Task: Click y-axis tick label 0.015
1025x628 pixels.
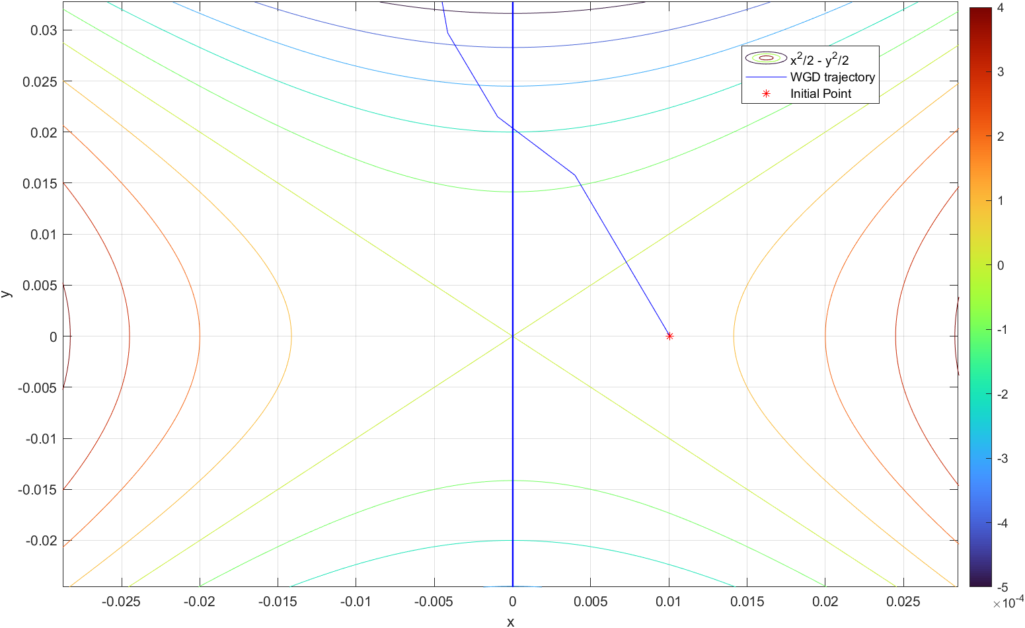Action: point(41,183)
